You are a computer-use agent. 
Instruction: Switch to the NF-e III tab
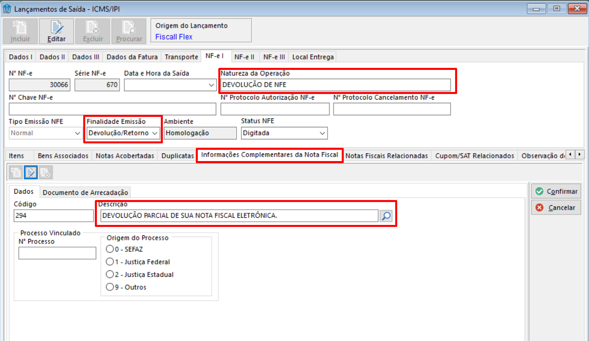[274, 57]
